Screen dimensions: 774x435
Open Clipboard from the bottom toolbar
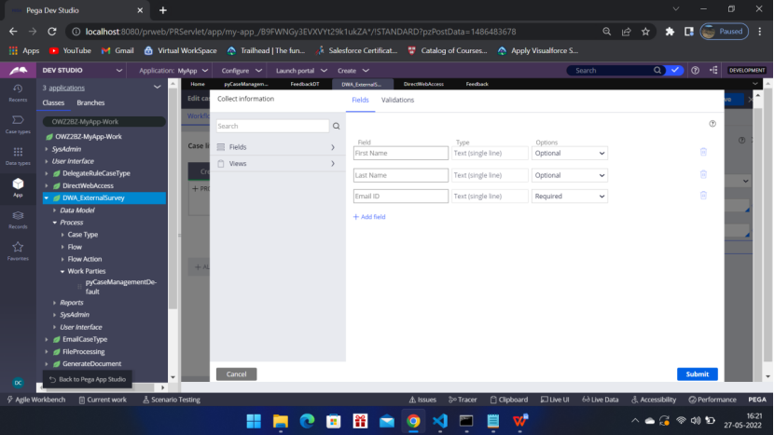pos(509,400)
